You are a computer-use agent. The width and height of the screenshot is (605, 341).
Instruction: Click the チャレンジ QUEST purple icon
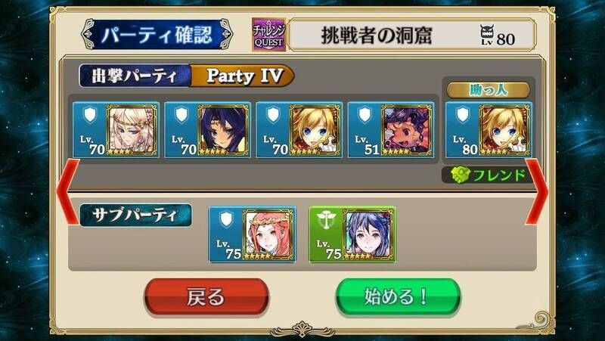(269, 35)
